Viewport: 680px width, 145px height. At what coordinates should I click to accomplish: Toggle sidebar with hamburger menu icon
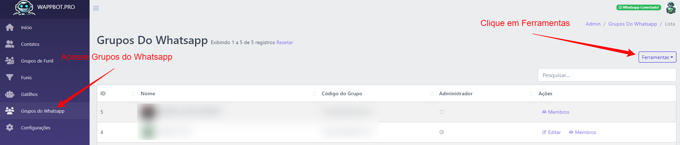[96, 8]
